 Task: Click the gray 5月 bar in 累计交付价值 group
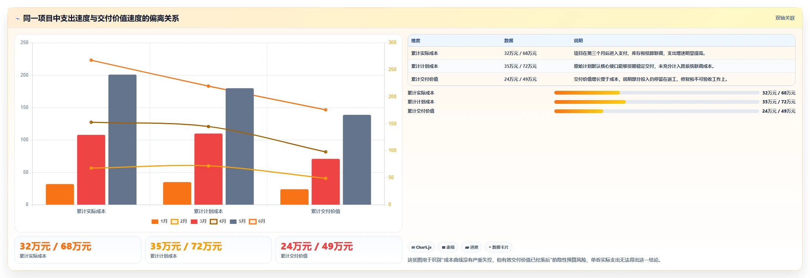click(357, 160)
